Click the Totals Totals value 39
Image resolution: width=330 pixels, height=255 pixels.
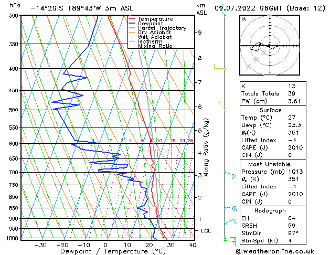coord(292,93)
